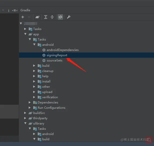
Task: Expand the verification task group arrow
Action: 34,97
